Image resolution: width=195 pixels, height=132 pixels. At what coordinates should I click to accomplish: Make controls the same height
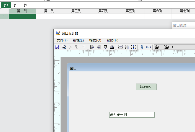coord(127,47)
